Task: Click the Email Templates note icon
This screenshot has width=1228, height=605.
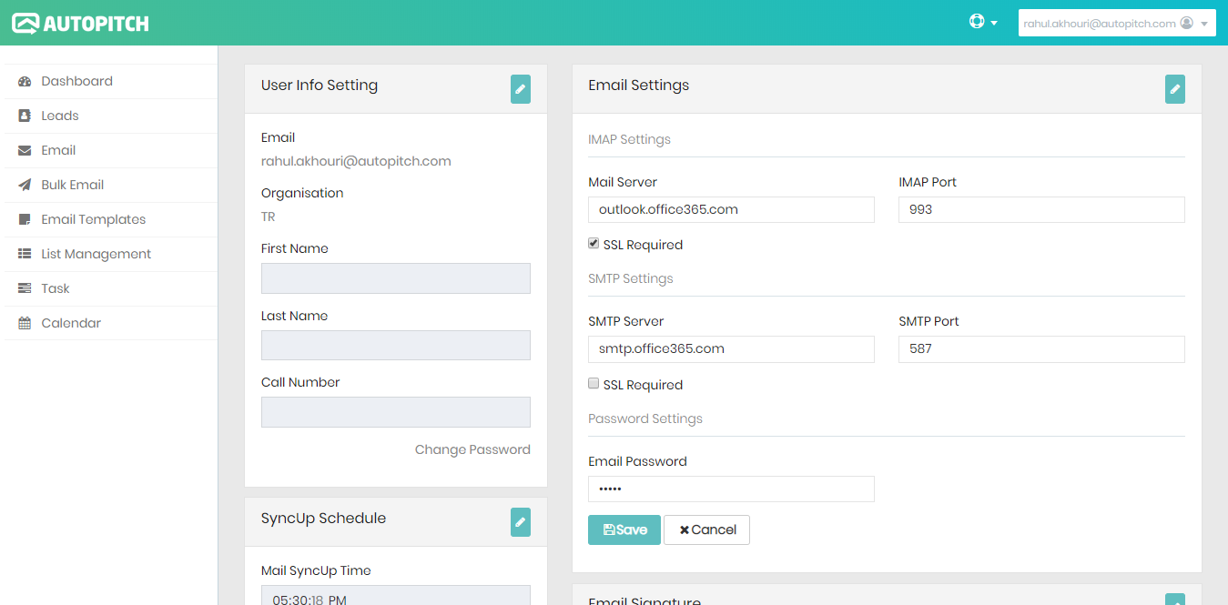Action: pos(25,219)
